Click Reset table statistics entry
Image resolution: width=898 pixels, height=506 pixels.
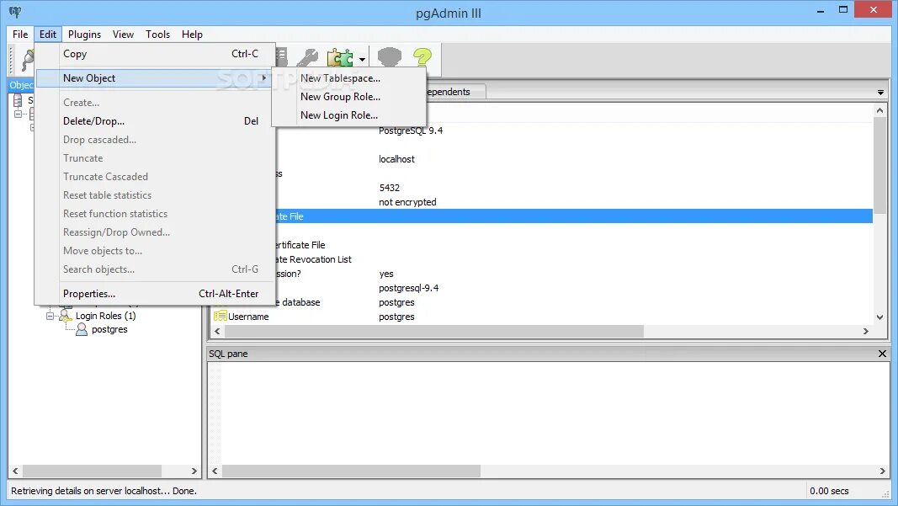click(156, 195)
